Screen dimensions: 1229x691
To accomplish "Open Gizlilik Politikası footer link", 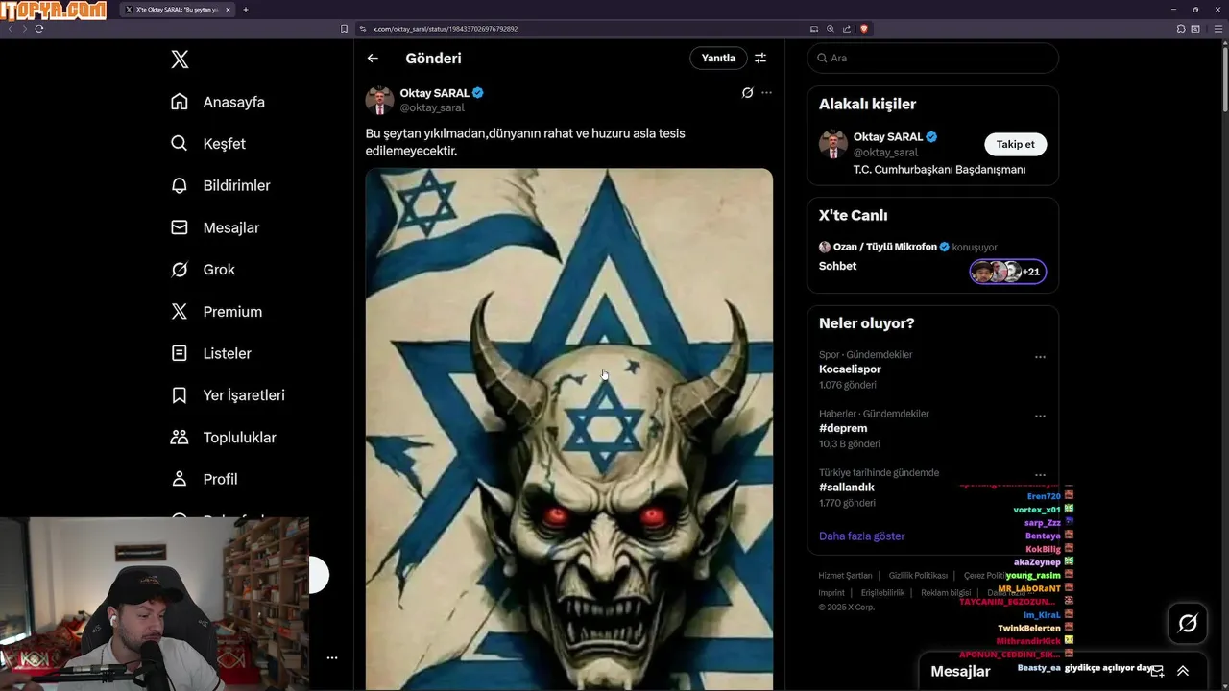I will [918, 576].
